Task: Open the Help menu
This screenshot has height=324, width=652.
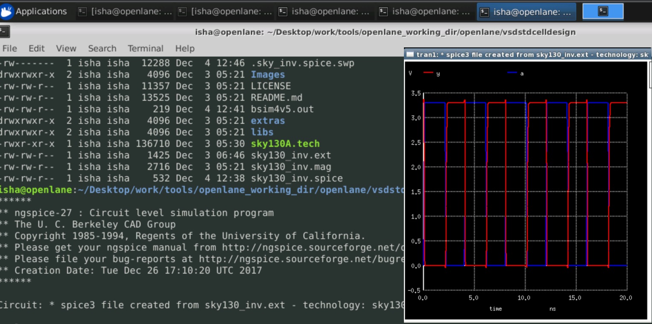Action: pos(185,48)
